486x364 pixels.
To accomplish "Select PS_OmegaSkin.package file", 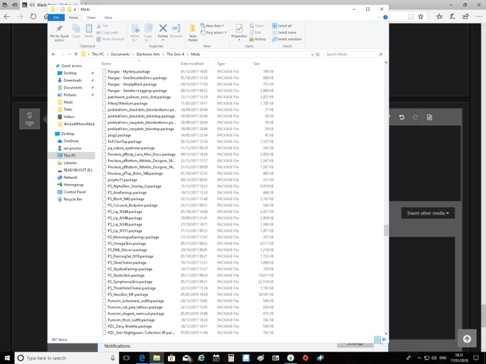I will point(127,244).
